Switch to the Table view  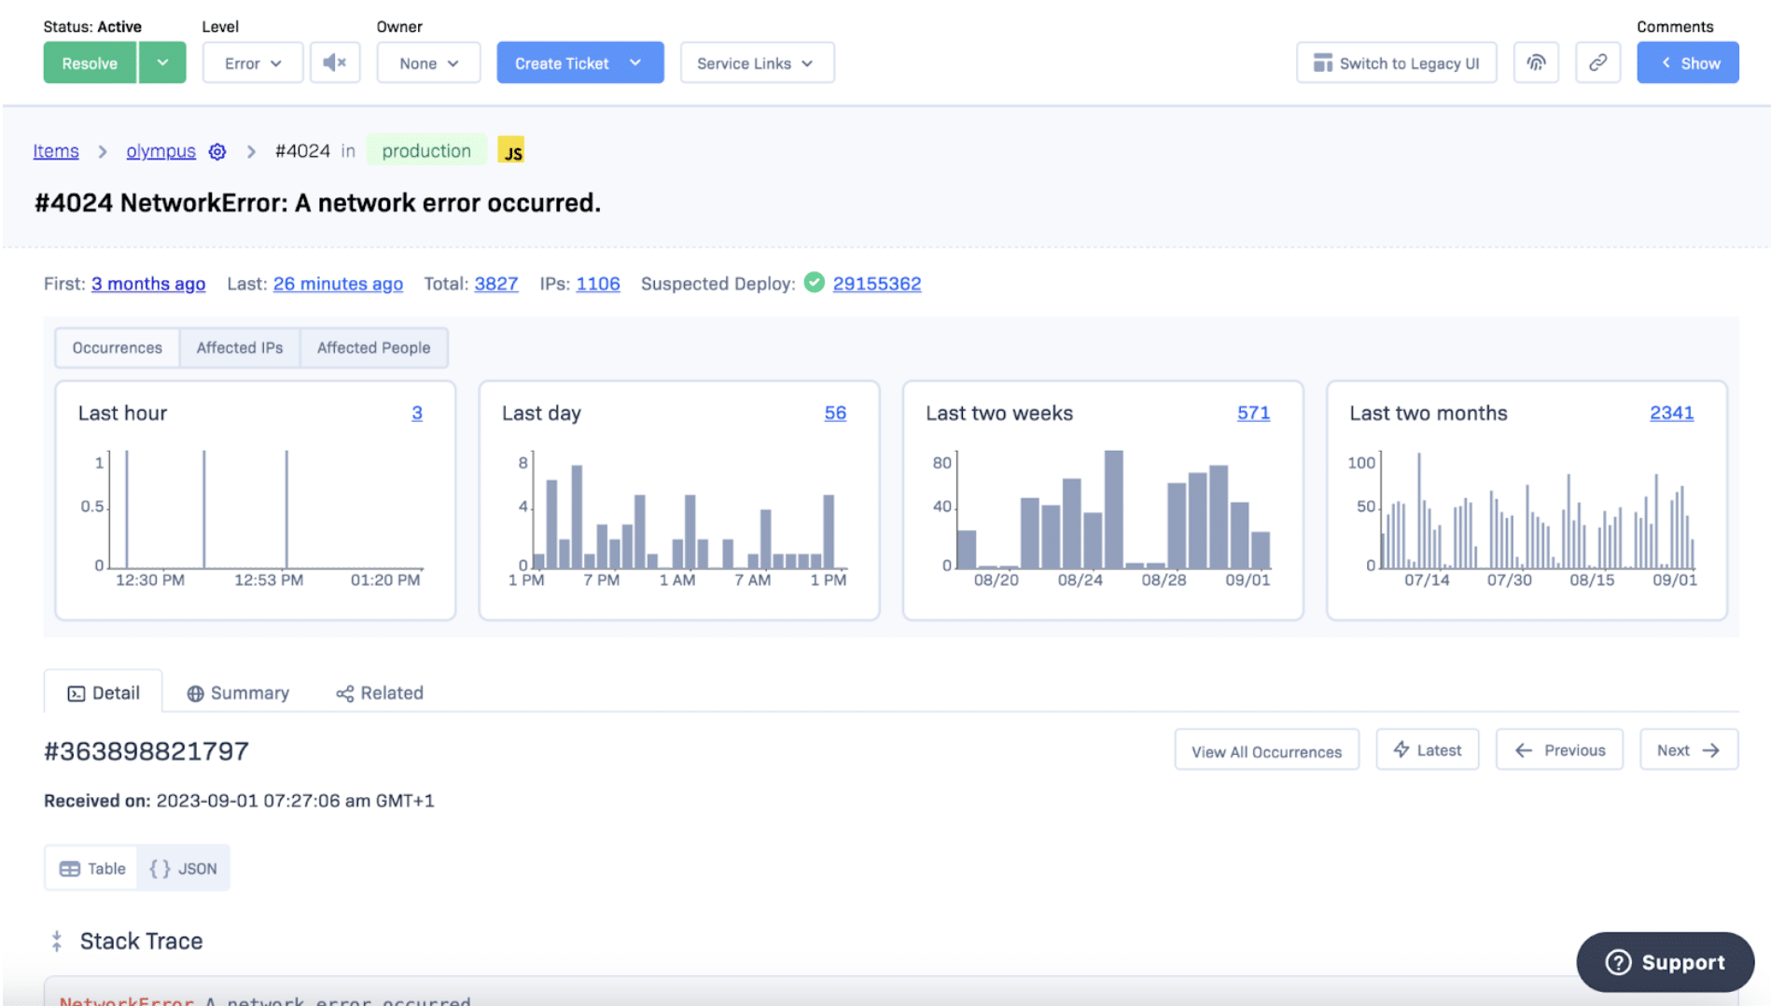91,869
